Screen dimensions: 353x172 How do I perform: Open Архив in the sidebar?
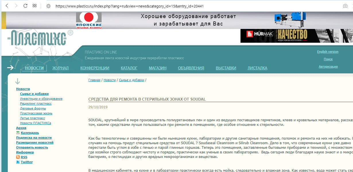click(x=21, y=128)
